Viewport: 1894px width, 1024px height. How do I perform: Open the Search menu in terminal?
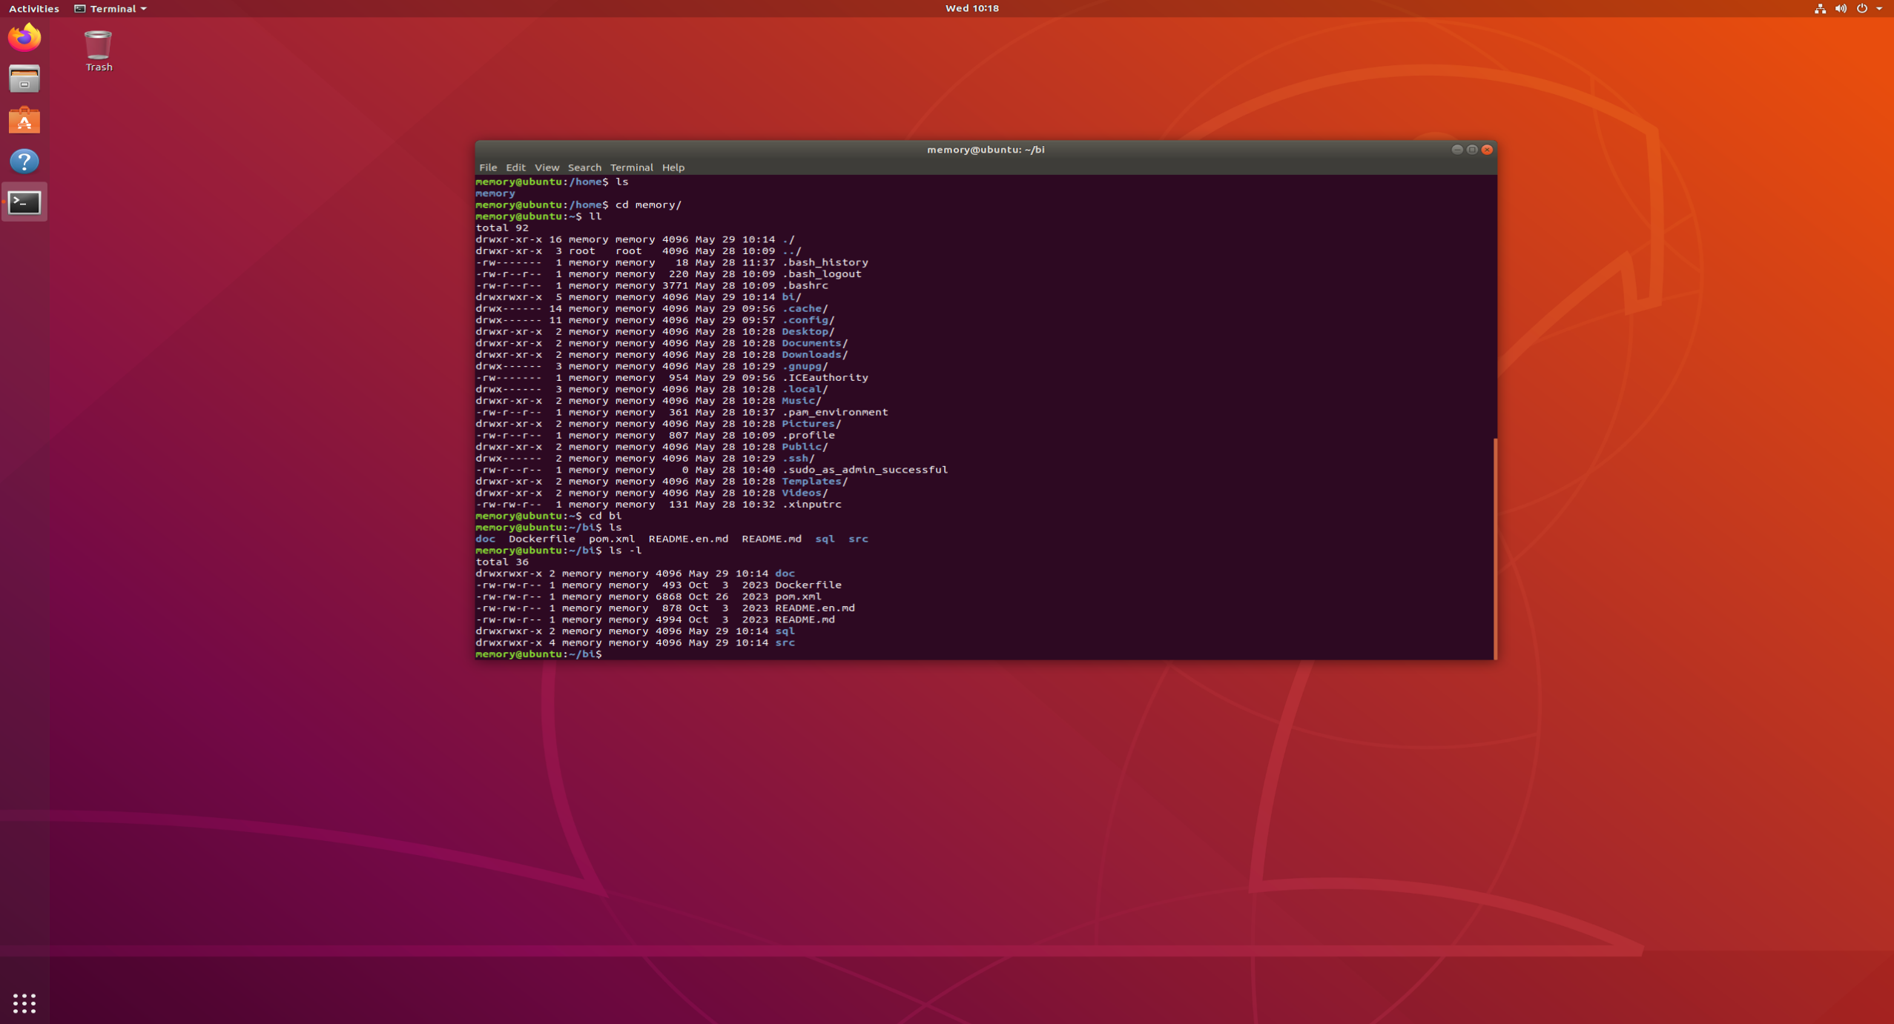[x=584, y=167]
